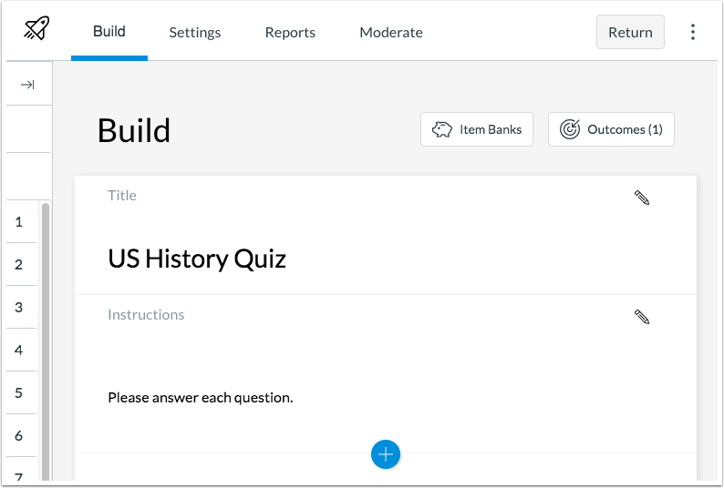
Task: Jump to question 3 in navigator
Action: coord(19,307)
